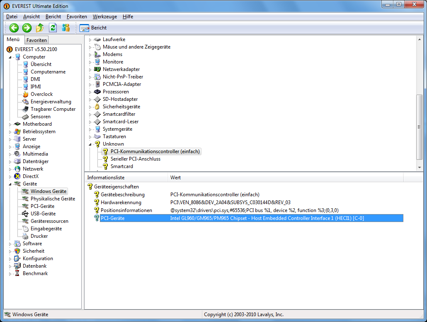
Task: Open the Favoriten menu
Action: [77, 17]
